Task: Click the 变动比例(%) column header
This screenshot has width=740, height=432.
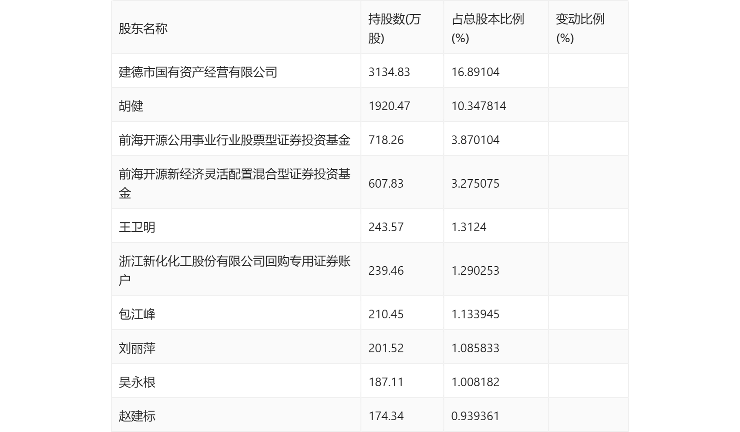Action: pyautogui.click(x=580, y=29)
